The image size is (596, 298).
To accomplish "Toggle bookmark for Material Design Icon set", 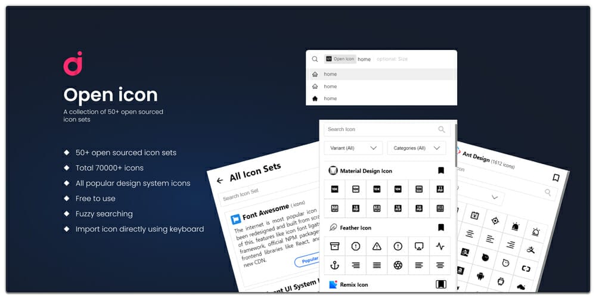I will (x=441, y=170).
